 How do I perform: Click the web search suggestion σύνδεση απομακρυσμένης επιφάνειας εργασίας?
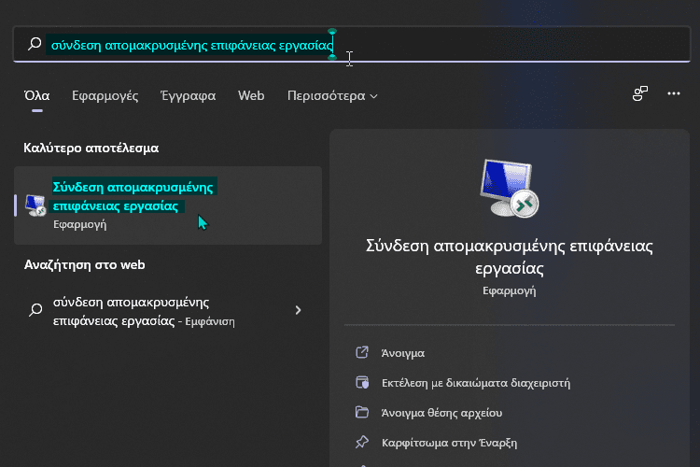[x=168, y=311]
